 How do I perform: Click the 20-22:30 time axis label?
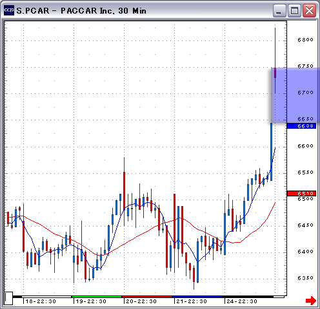coord(141,301)
